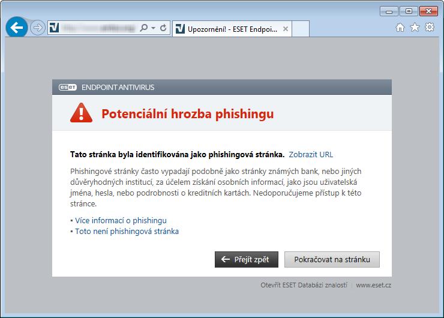Click Pokračovat na stránku button
Image resolution: width=444 pixels, height=318 pixels.
pos(332,259)
